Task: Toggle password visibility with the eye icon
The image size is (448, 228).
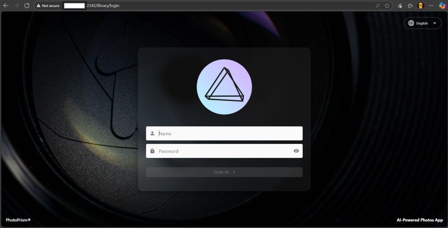Action: tap(296, 151)
